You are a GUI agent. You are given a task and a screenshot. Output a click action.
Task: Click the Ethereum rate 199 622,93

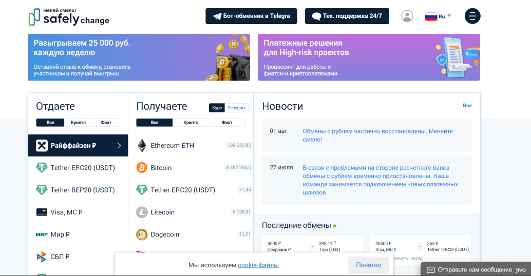click(239, 145)
